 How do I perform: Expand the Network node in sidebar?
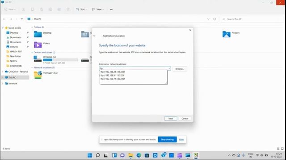coord(3,84)
